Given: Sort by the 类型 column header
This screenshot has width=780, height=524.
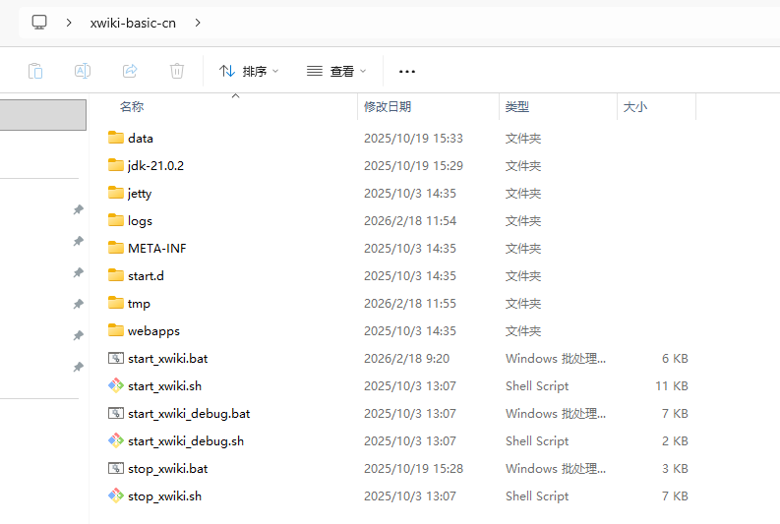Looking at the screenshot, I should [x=517, y=107].
